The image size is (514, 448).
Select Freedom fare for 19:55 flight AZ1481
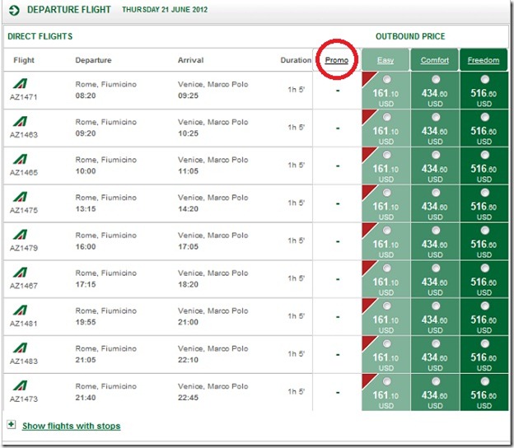pyautogui.click(x=485, y=306)
